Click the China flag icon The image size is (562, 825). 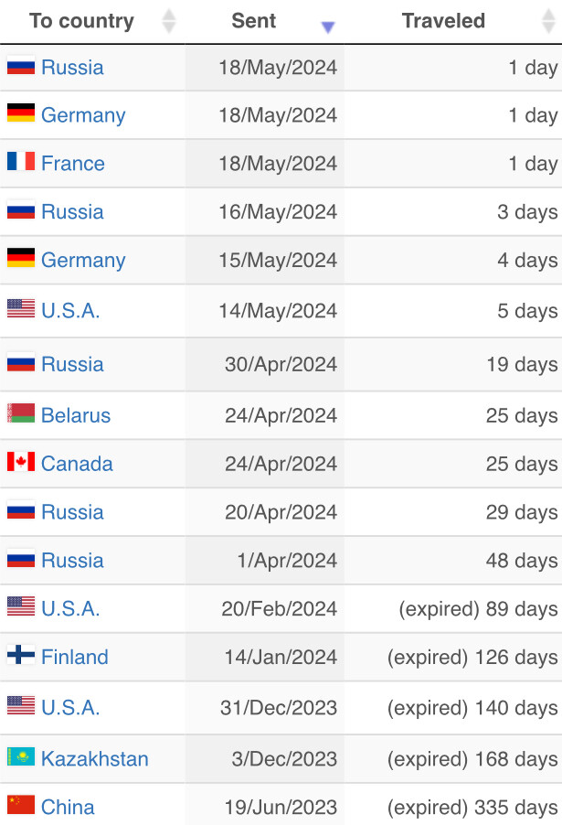click(x=21, y=805)
